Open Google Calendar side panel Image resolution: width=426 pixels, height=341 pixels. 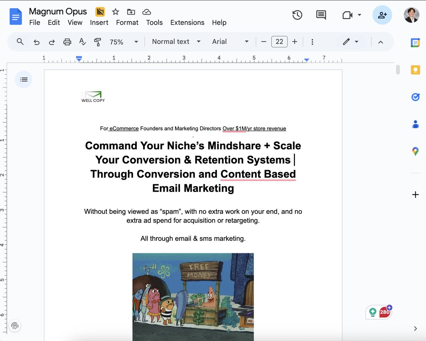pyautogui.click(x=415, y=43)
